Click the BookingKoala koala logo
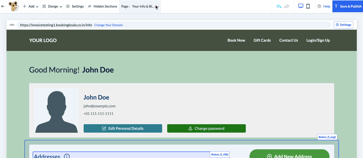Screen dimensions: 363x158 tap(13, 6)
